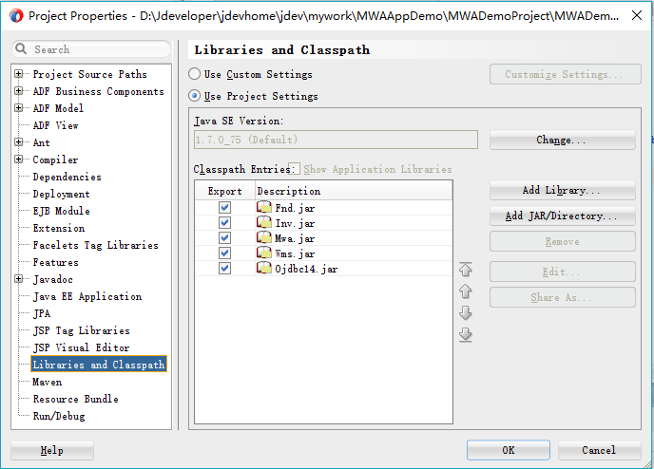Click the Change... Java SE button
Screen dimensions: 654x469
(x=562, y=140)
